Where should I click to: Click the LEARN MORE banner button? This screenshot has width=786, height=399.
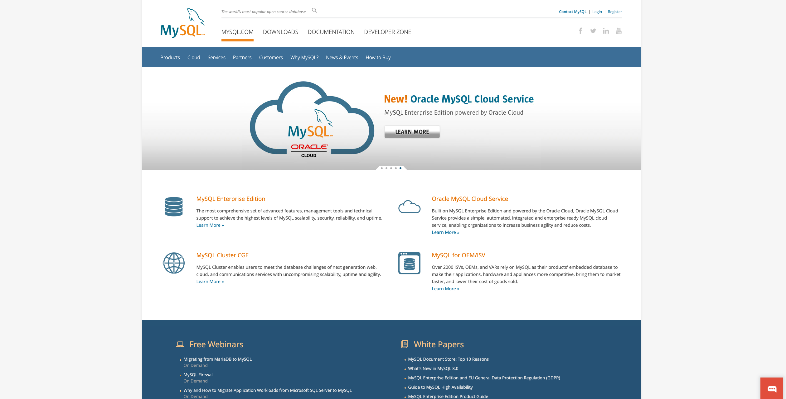point(412,132)
